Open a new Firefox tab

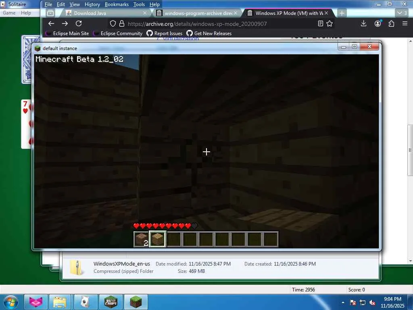tap(342, 13)
